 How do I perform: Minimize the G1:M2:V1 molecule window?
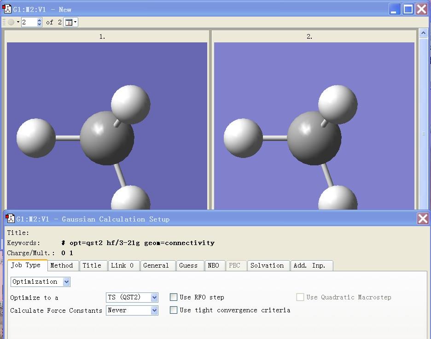click(x=395, y=9)
